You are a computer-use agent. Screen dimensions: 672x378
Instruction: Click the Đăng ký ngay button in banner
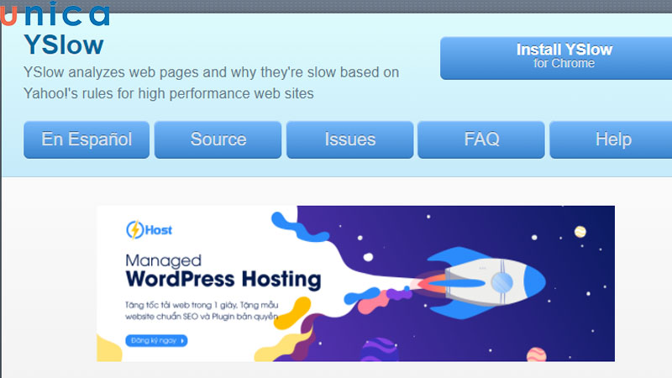(156, 340)
